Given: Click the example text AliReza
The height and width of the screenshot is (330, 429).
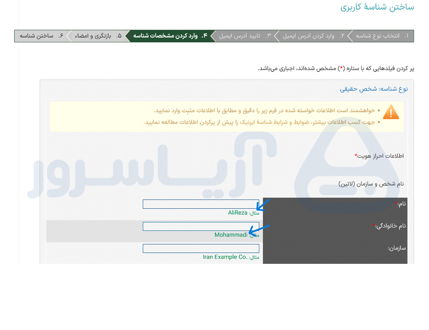Looking at the screenshot, I should 237,213.
